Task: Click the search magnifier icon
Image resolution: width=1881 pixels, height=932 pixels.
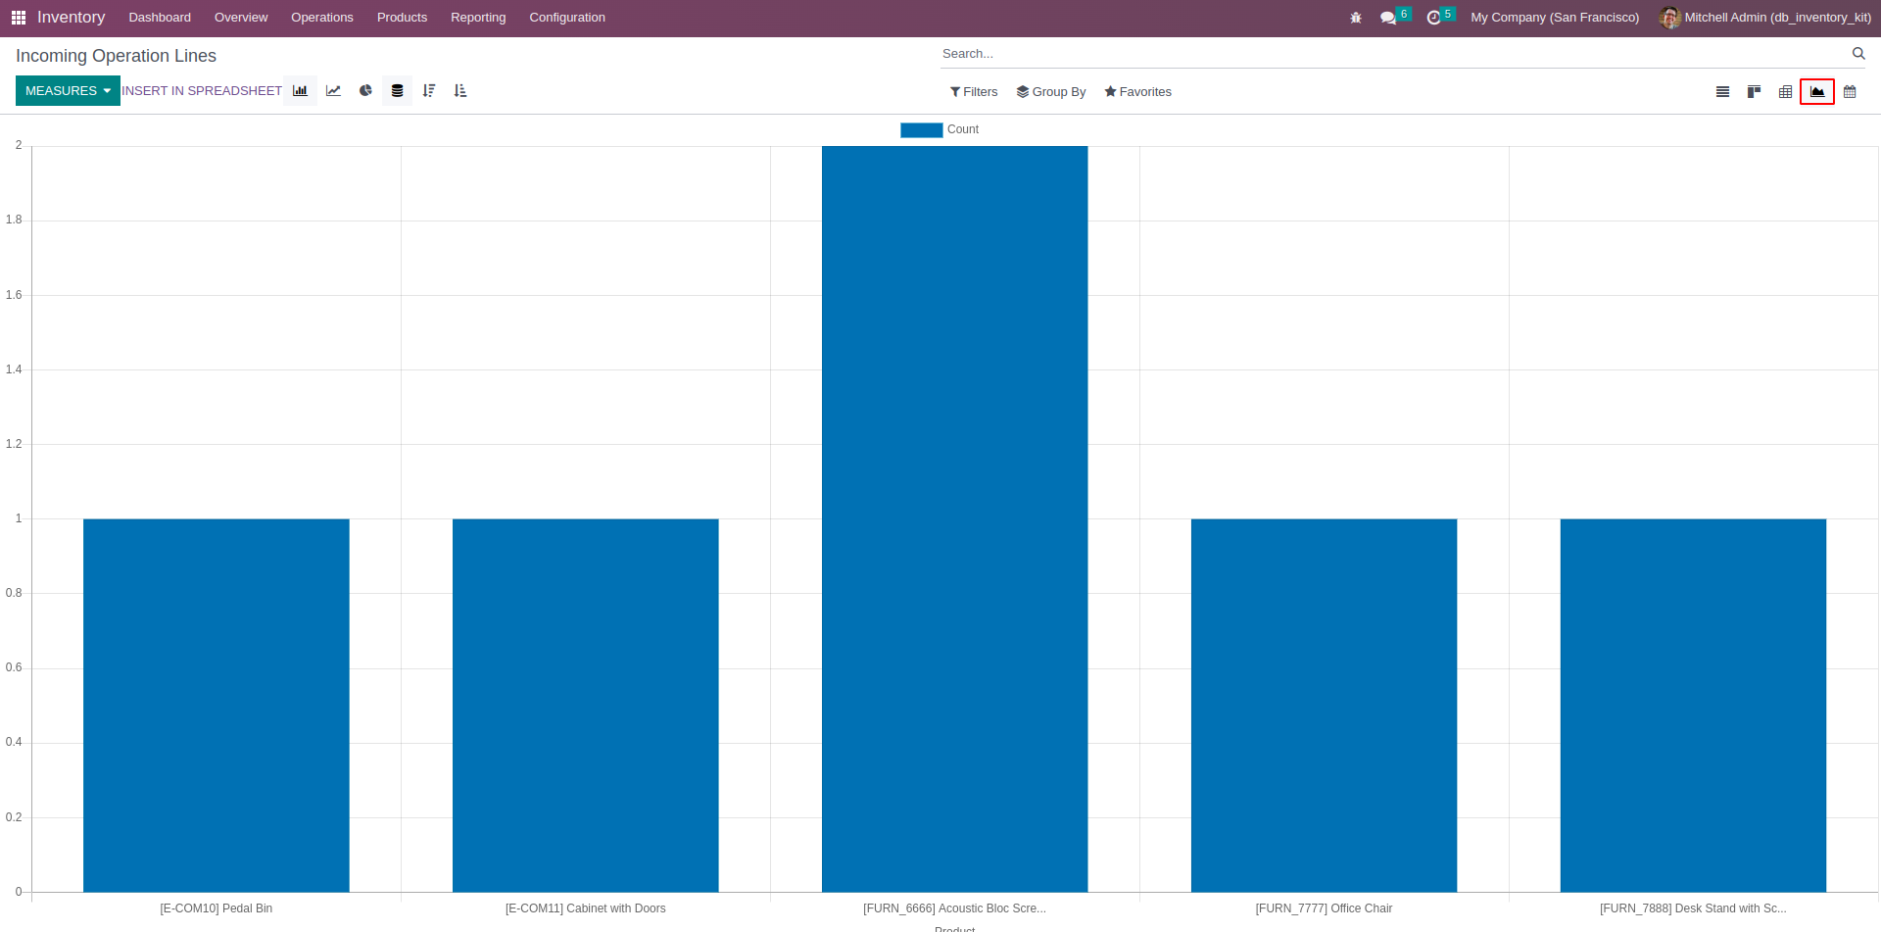Action: [x=1858, y=54]
